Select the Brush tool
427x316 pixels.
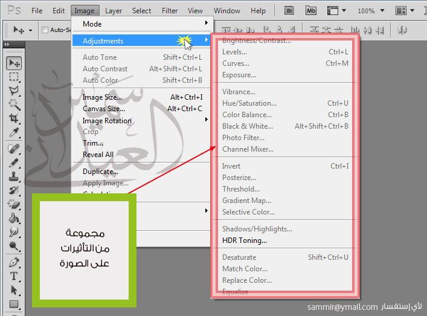(14, 163)
